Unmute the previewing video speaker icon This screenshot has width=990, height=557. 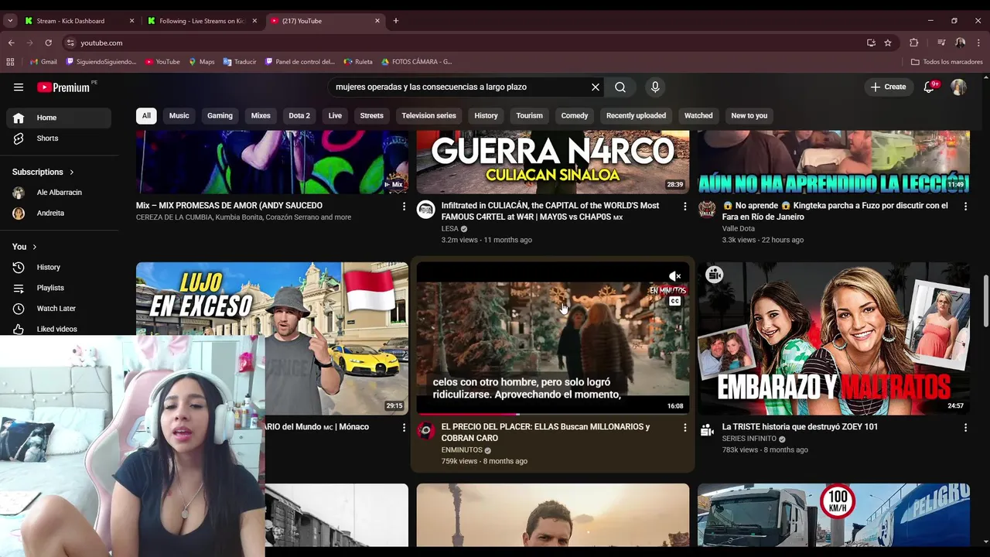675,276
